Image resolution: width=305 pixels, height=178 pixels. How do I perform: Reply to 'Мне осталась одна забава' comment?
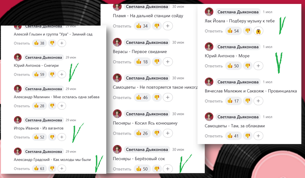[x=22, y=106]
